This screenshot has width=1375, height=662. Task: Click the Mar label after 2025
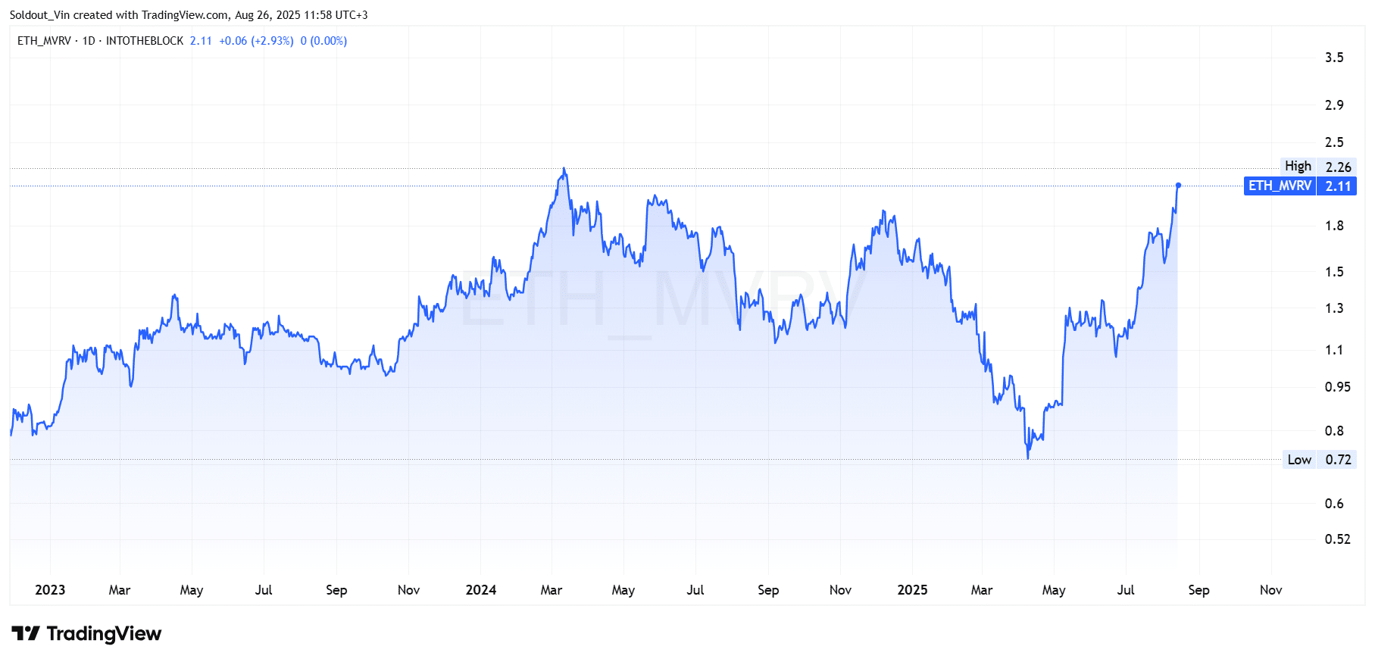point(982,590)
